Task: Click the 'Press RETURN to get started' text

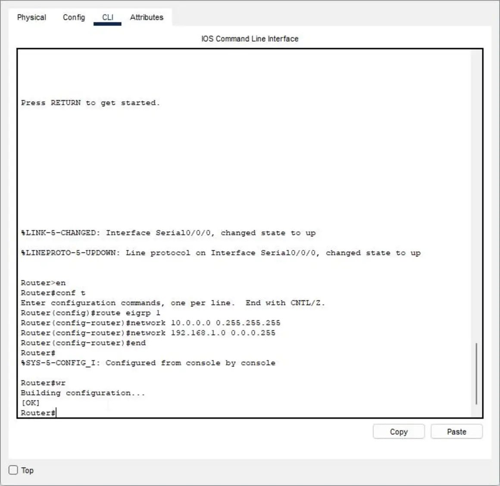Action: click(x=91, y=103)
